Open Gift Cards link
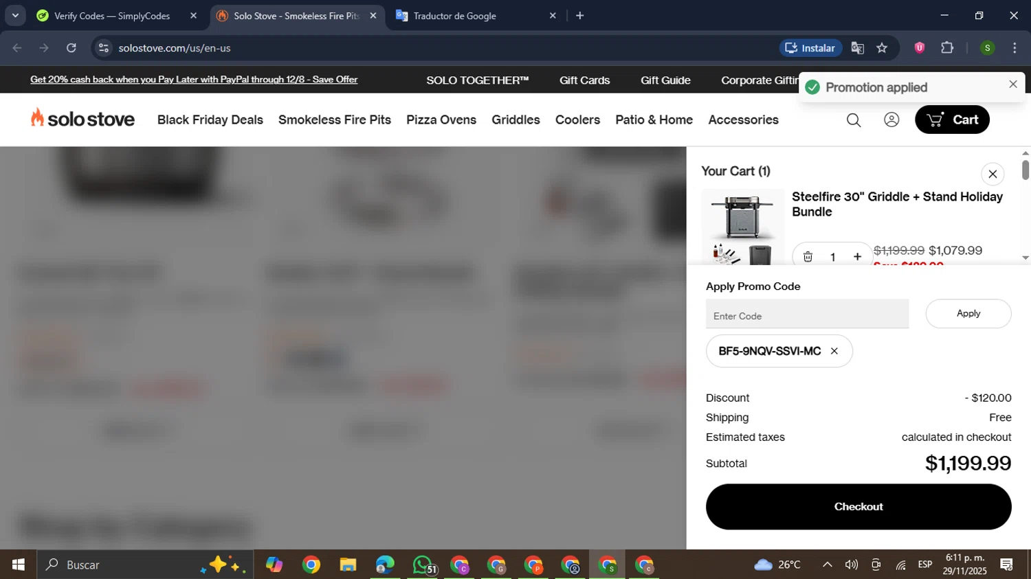This screenshot has width=1031, height=579. point(584,80)
